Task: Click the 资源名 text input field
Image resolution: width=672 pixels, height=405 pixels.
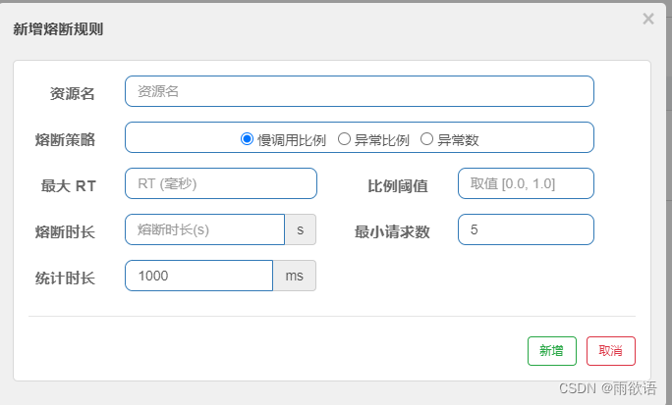Action: pyautogui.click(x=360, y=91)
